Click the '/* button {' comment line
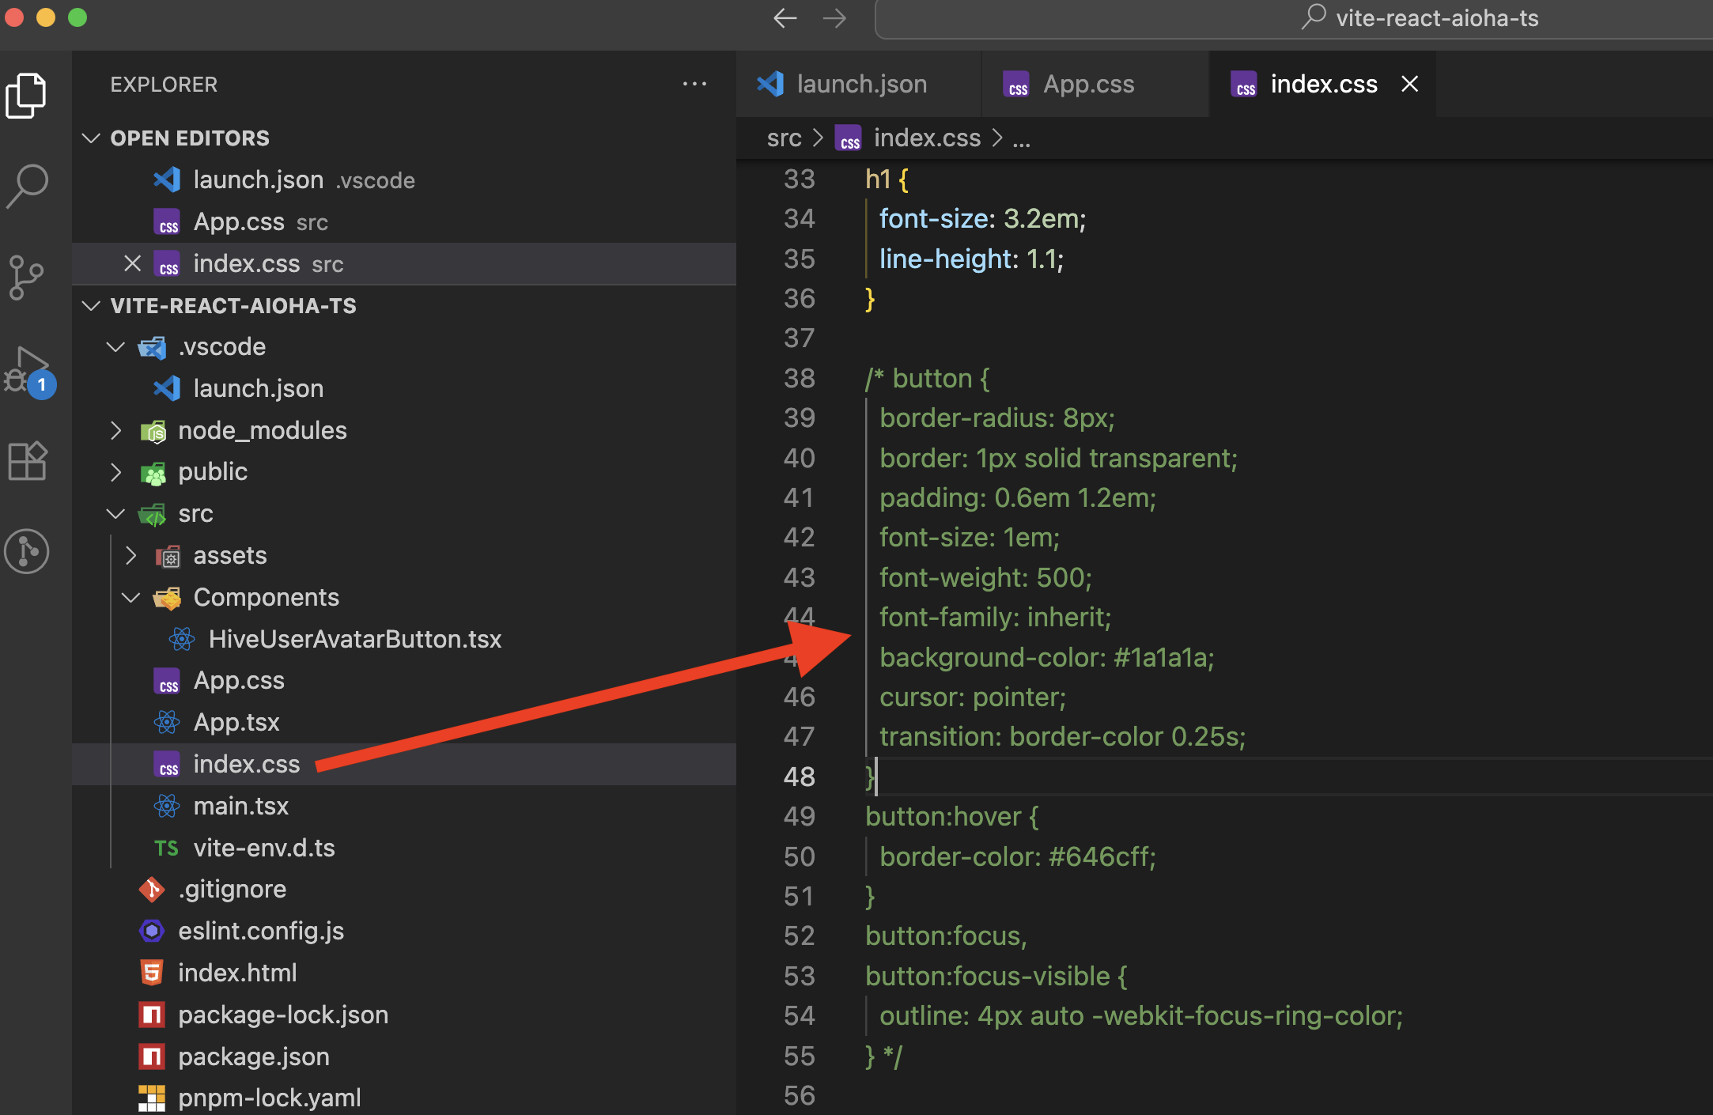 [x=927, y=379]
